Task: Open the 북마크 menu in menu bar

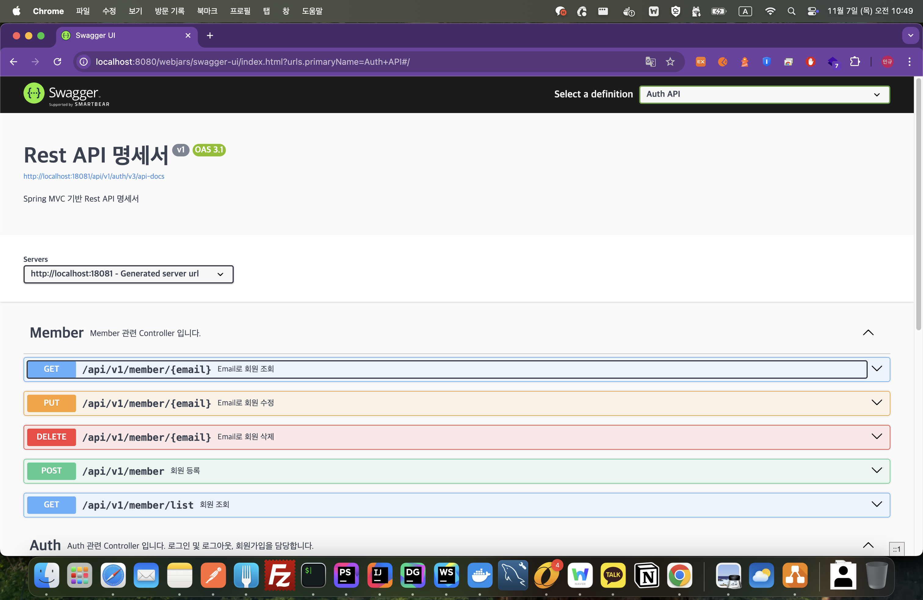Action: click(207, 11)
